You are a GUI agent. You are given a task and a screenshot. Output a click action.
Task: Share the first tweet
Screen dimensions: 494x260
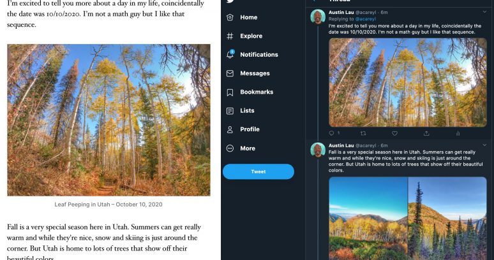pos(426,133)
